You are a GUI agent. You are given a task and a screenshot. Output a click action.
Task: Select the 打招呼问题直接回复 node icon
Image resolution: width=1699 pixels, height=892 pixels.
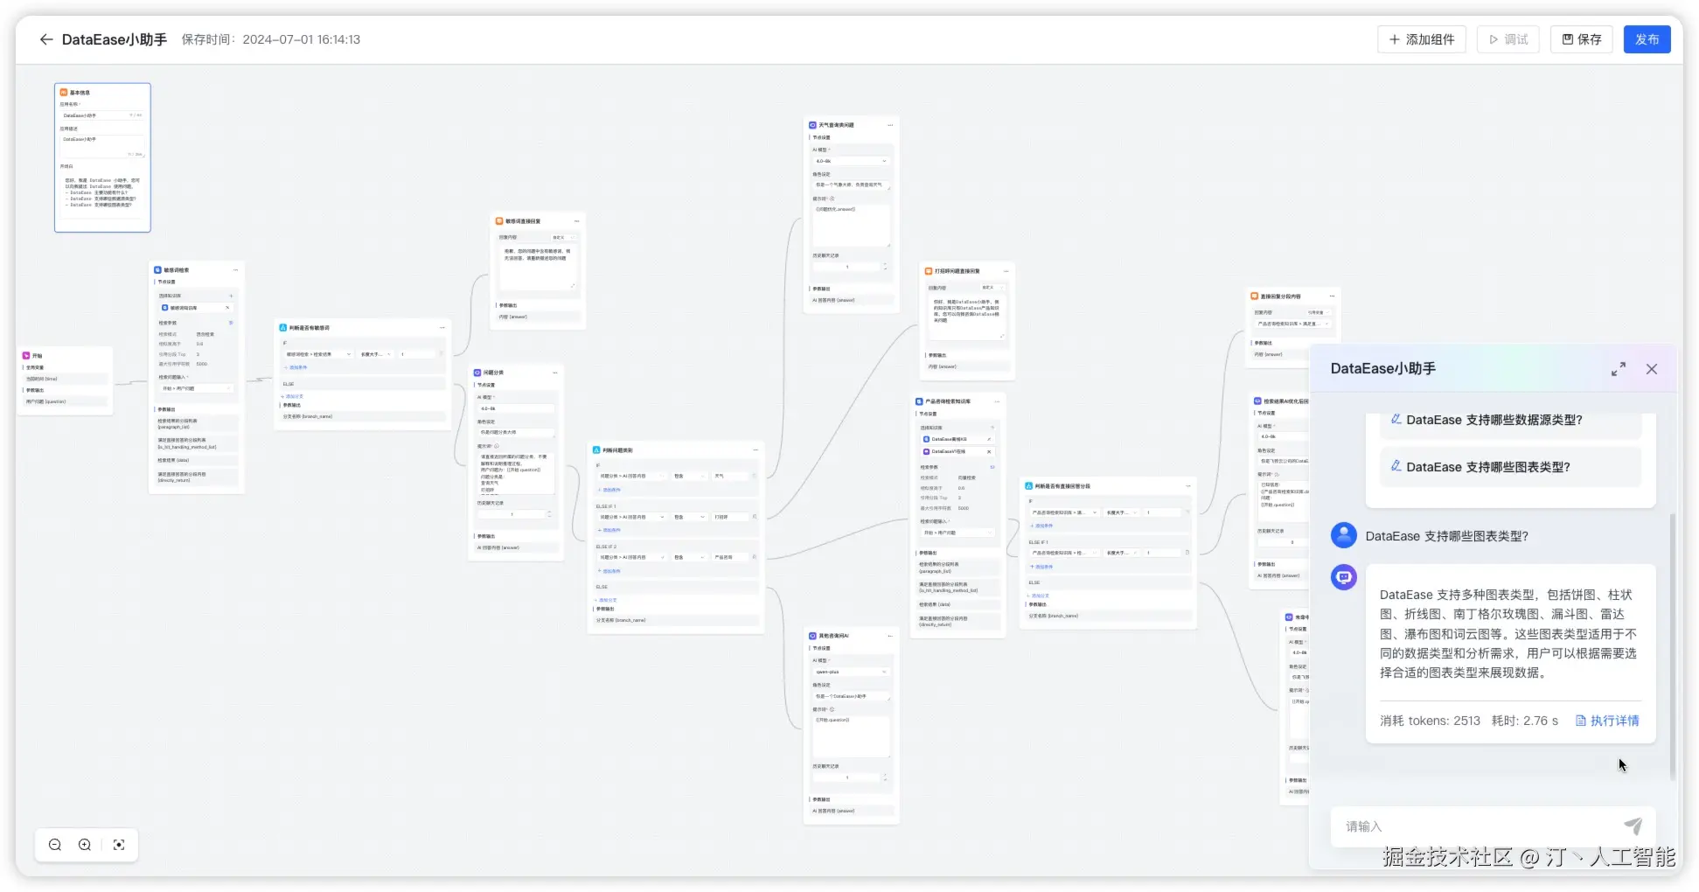tap(928, 271)
